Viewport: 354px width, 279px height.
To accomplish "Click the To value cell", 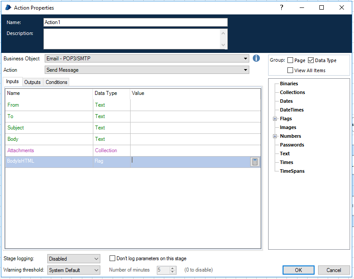I will point(195,116).
